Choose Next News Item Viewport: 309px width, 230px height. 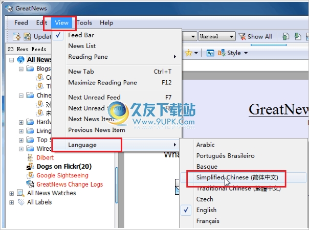(117, 119)
